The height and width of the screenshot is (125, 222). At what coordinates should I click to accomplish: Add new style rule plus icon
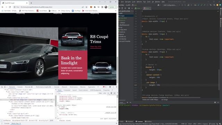(108, 93)
